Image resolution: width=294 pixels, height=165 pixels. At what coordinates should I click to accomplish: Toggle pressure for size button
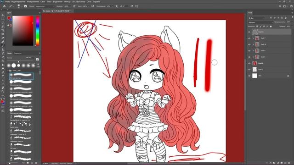pos(132,6)
